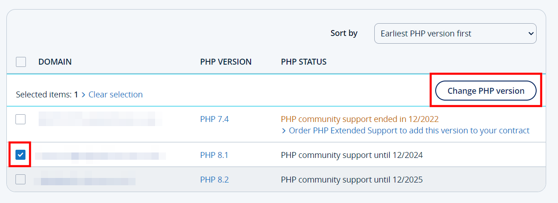Check the PHP 7.4 domain checkbox
The width and height of the screenshot is (558, 203).
(20, 119)
